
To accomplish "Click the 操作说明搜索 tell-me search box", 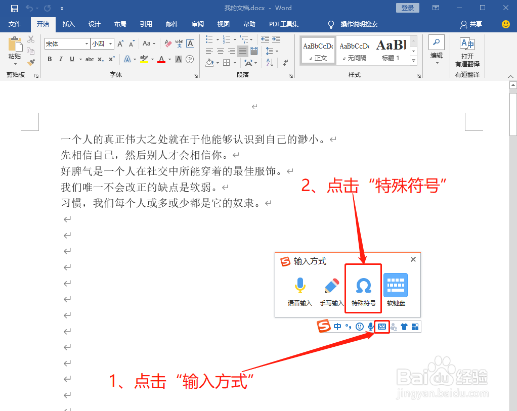I will click(x=359, y=24).
